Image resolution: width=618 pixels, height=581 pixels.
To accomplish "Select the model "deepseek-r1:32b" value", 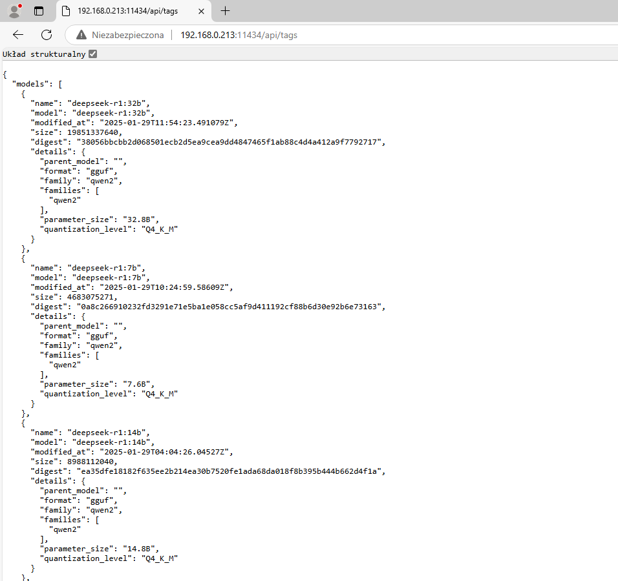I will (x=111, y=113).
